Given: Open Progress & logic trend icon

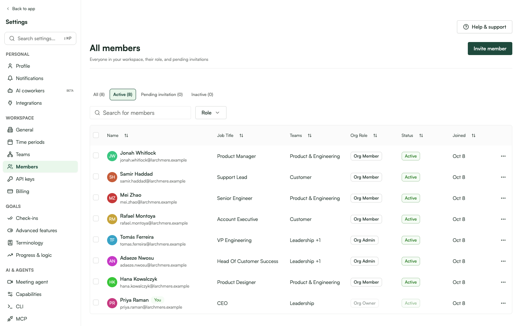Looking at the screenshot, I should [10, 255].
